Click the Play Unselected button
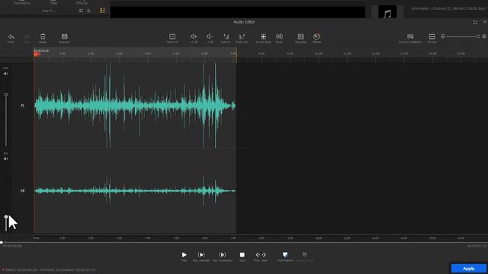 click(x=222, y=255)
